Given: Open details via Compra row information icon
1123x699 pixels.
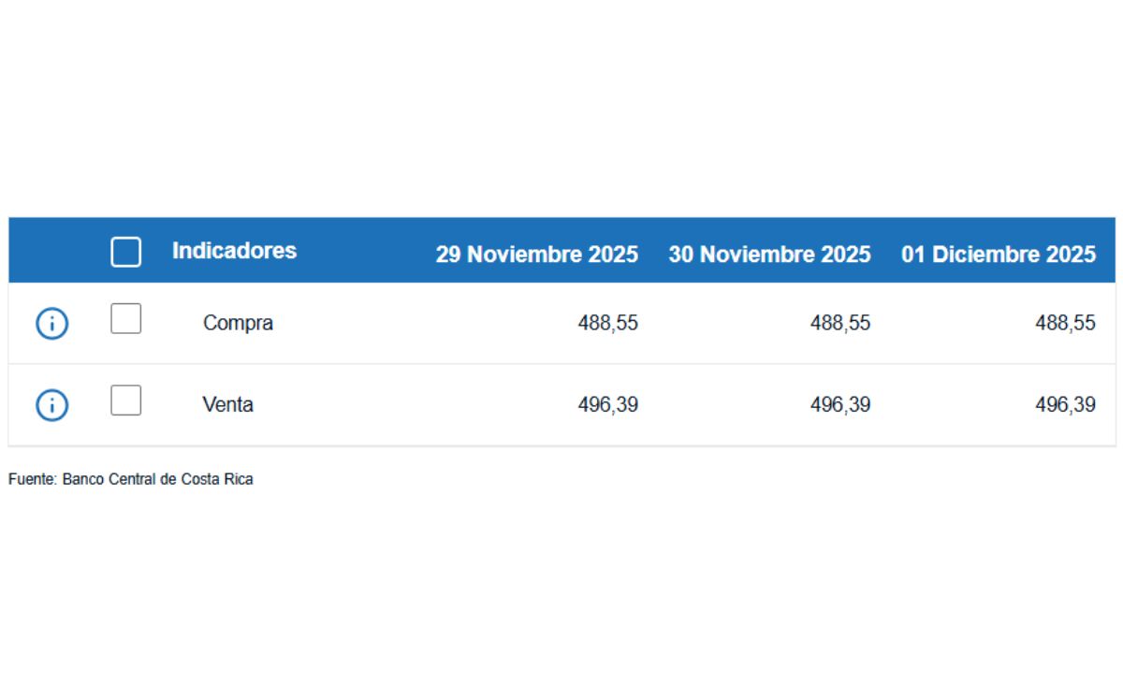Looking at the screenshot, I should pyautogui.click(x=51, y=324).
